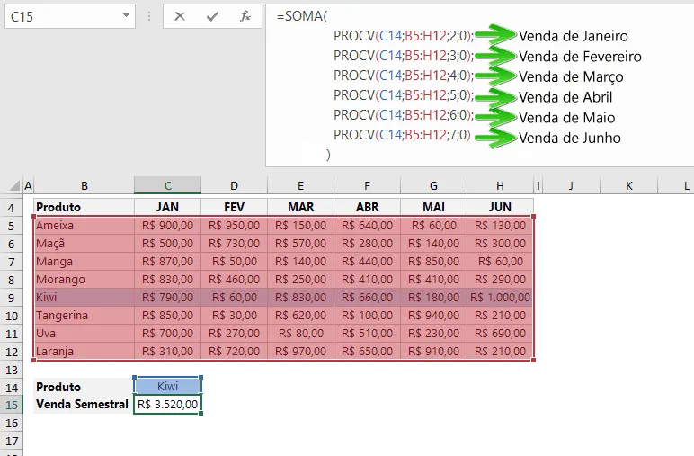
Task: Select row 9 header
Action: click(x=11, y=298)
